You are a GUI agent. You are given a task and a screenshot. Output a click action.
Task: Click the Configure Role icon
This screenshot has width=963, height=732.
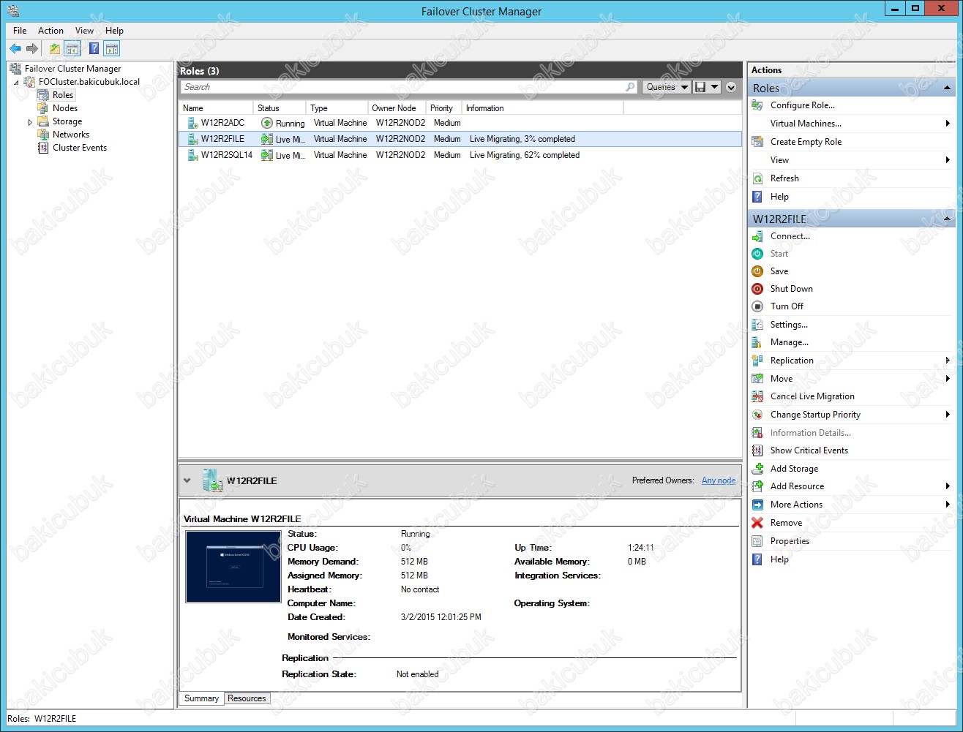point(757,105)
